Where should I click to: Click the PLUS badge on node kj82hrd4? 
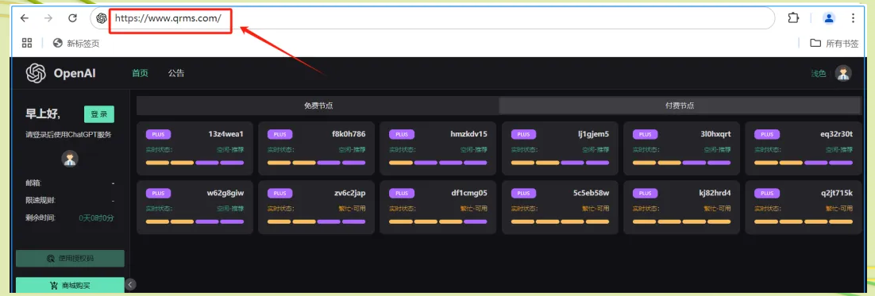[645, 194]
